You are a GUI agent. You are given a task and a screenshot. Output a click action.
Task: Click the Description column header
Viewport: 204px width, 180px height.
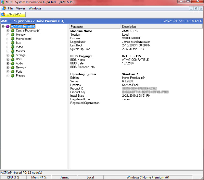[162, 26]
